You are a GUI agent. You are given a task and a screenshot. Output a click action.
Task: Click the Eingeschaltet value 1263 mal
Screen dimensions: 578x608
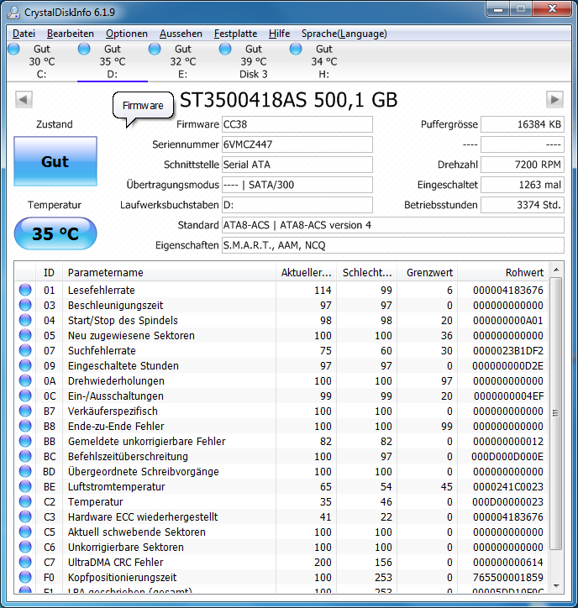[523, 185]
